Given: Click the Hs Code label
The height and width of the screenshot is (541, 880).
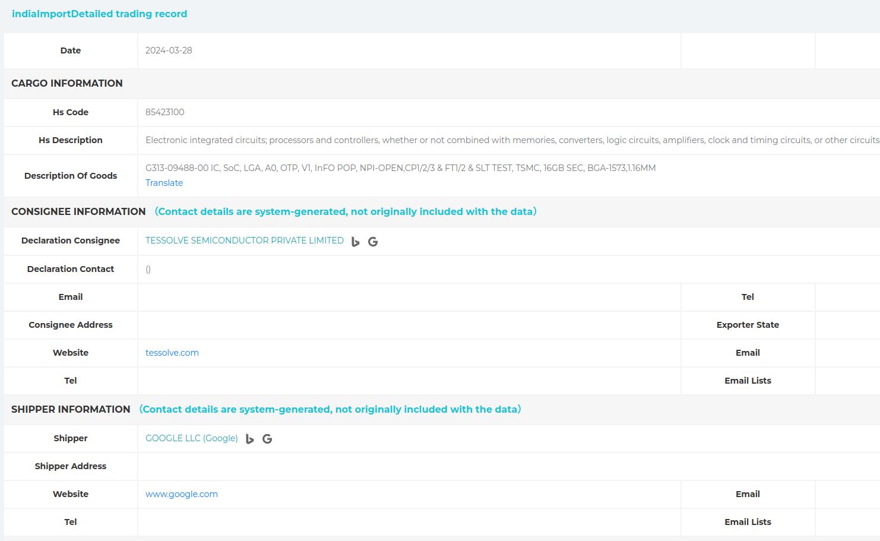Looking at the screenshot, I should (x=71, y=112).
